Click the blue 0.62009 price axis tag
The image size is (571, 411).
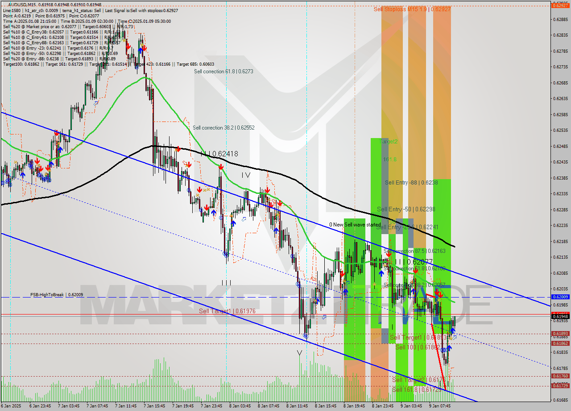(560, 297)
